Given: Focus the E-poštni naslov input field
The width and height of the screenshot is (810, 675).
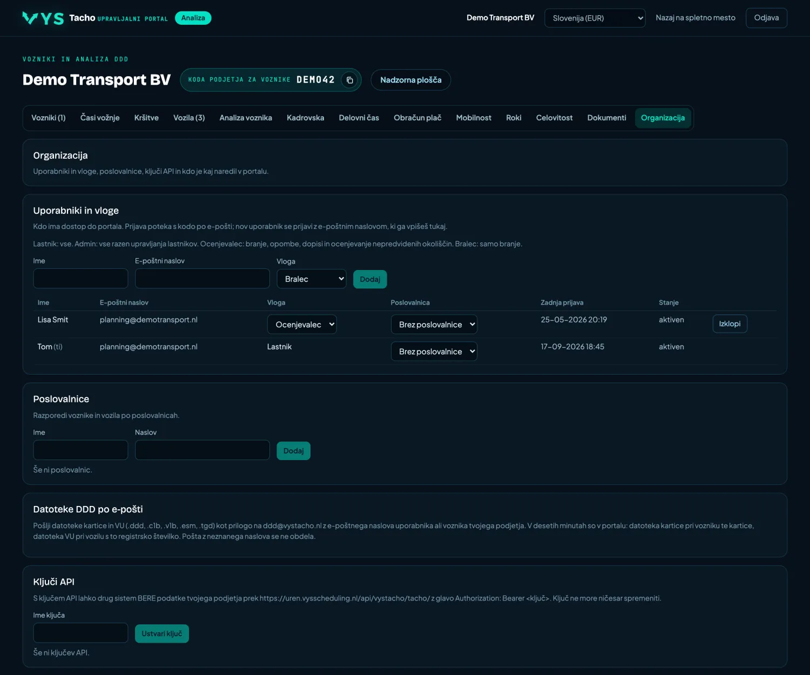Looking at the screenshot, I should 202,279.
